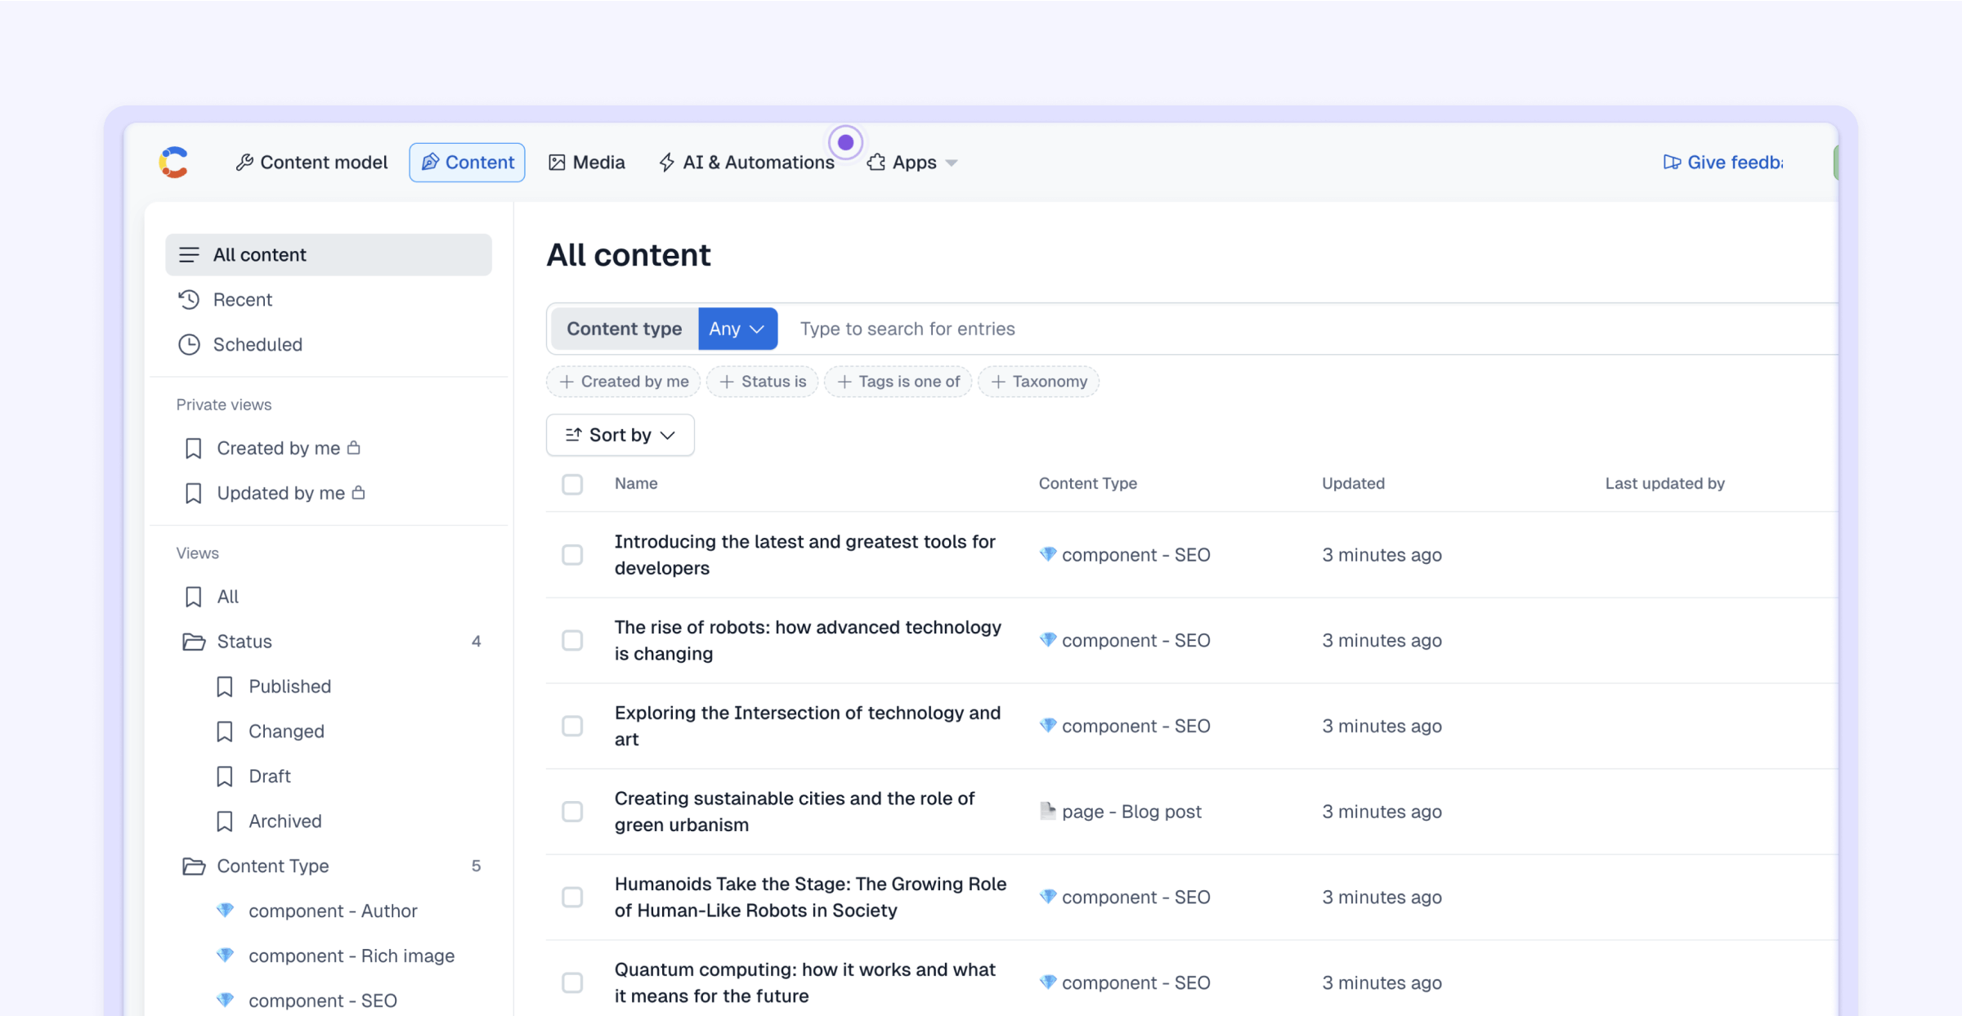Click the Updated column header
The height and width of the screenshot is (1016, 1962).
point(1353,483)
